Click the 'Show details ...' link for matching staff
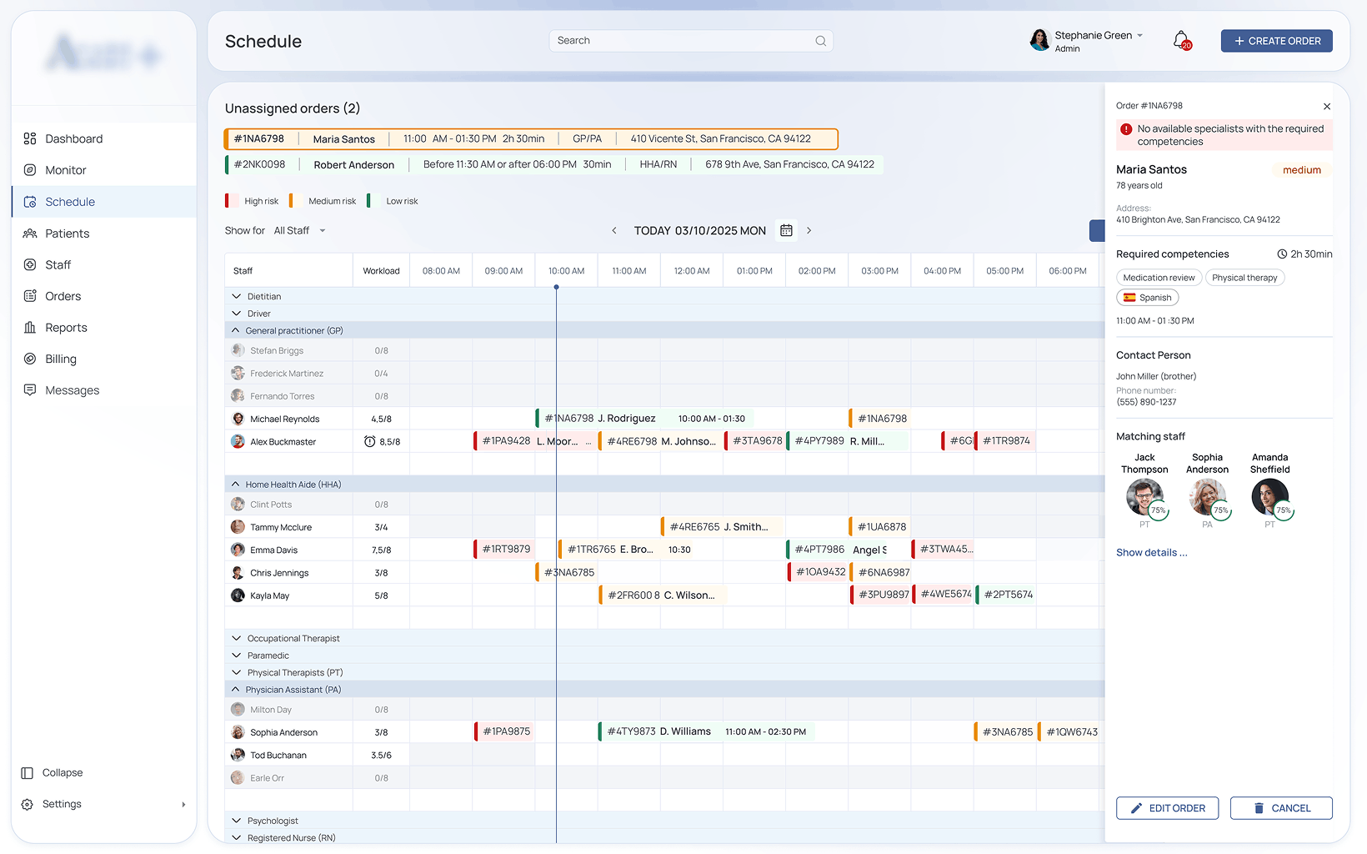Screen dimensions: 1367x854 (1150, 552)
